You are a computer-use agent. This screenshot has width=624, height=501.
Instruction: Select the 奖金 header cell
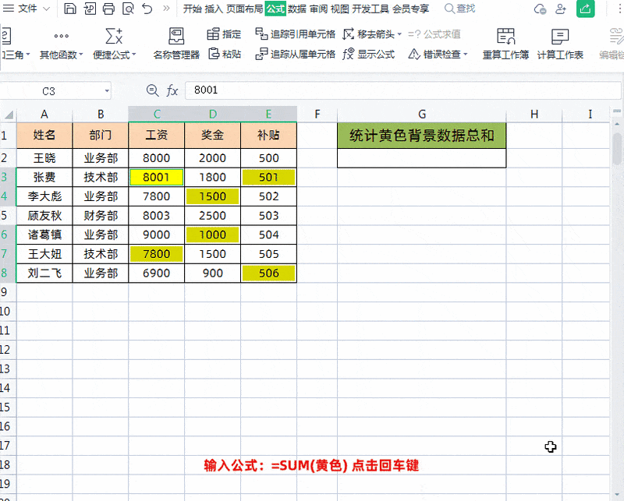[x=212, y=136]
